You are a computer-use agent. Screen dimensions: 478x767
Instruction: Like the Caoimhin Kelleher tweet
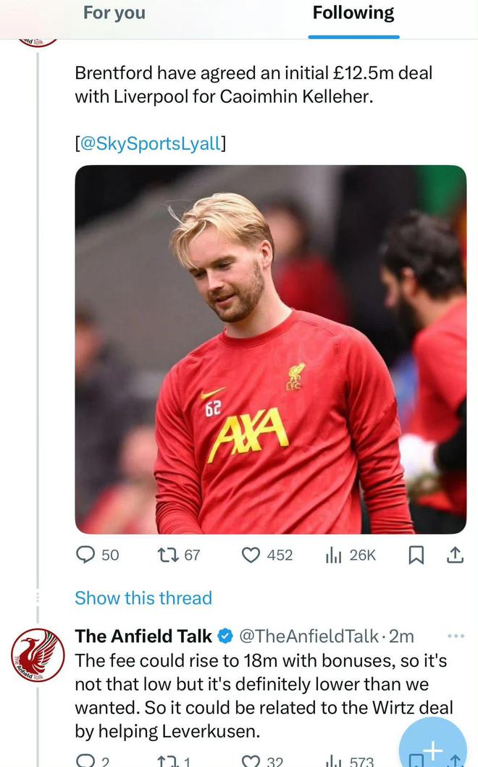(x=251, y=555)
